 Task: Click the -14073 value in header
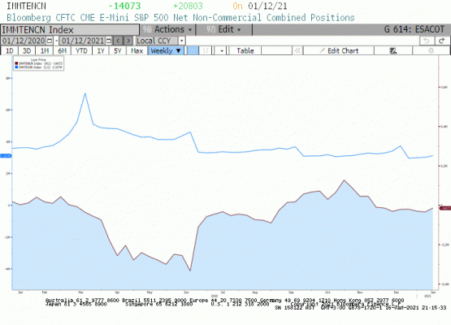[124, 6]
